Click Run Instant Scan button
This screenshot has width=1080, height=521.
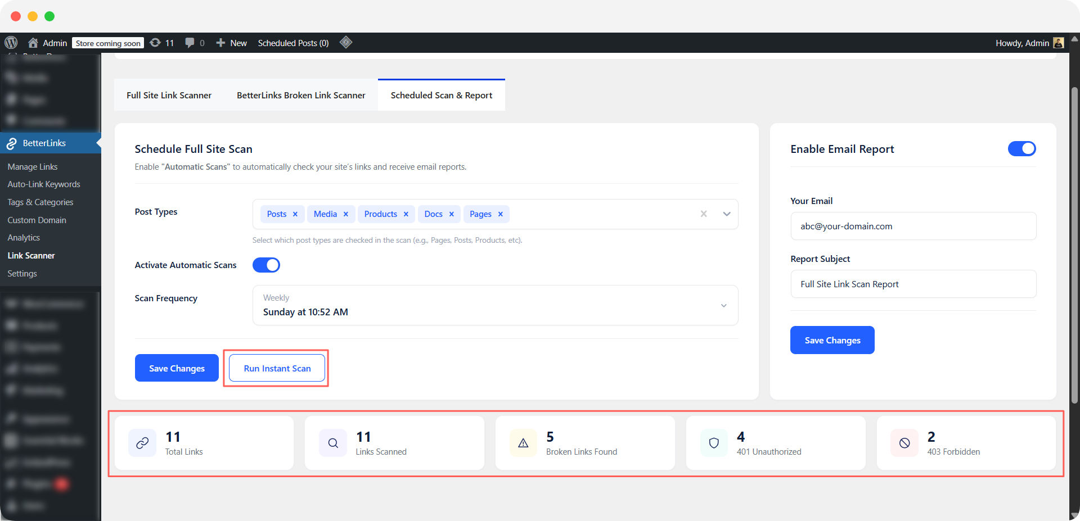point(277,368)
